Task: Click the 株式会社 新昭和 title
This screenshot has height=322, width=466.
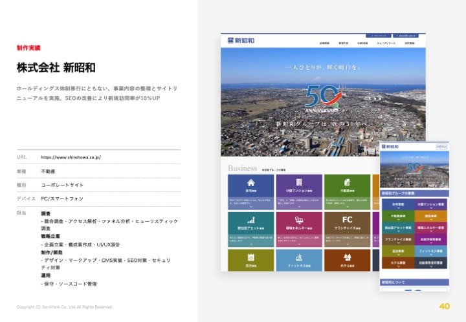Action: (x=56, y=68)
